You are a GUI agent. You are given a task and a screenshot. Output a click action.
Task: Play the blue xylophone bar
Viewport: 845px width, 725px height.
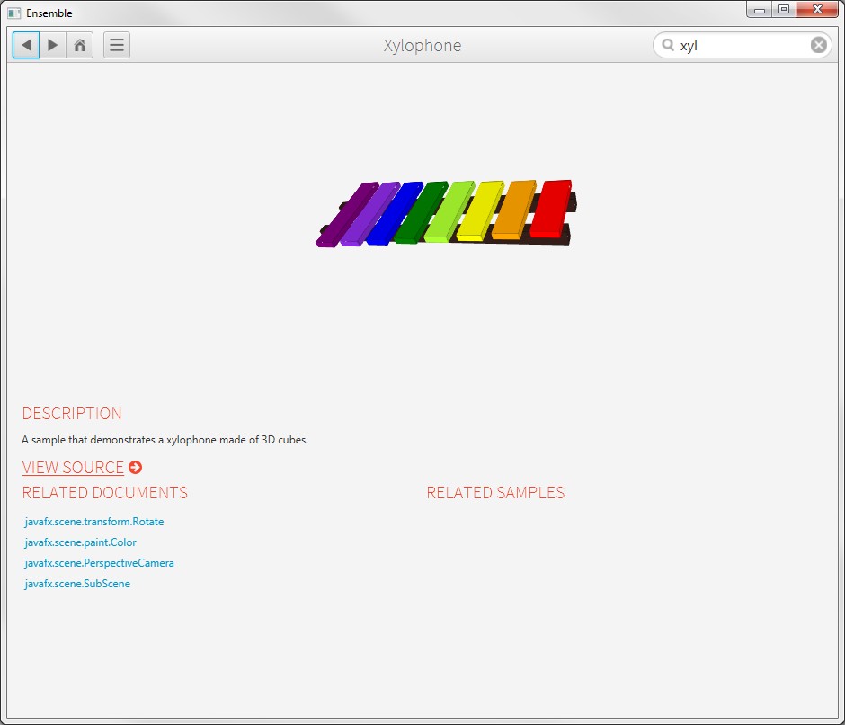pyautogui.click(x=394, y=213)
